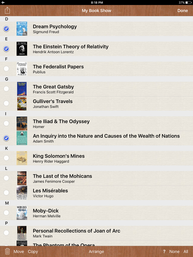Screen dimensions: 193x257
Task: Deselect the Wealth of Nations checkbox
Action: [x=6, y=138]
